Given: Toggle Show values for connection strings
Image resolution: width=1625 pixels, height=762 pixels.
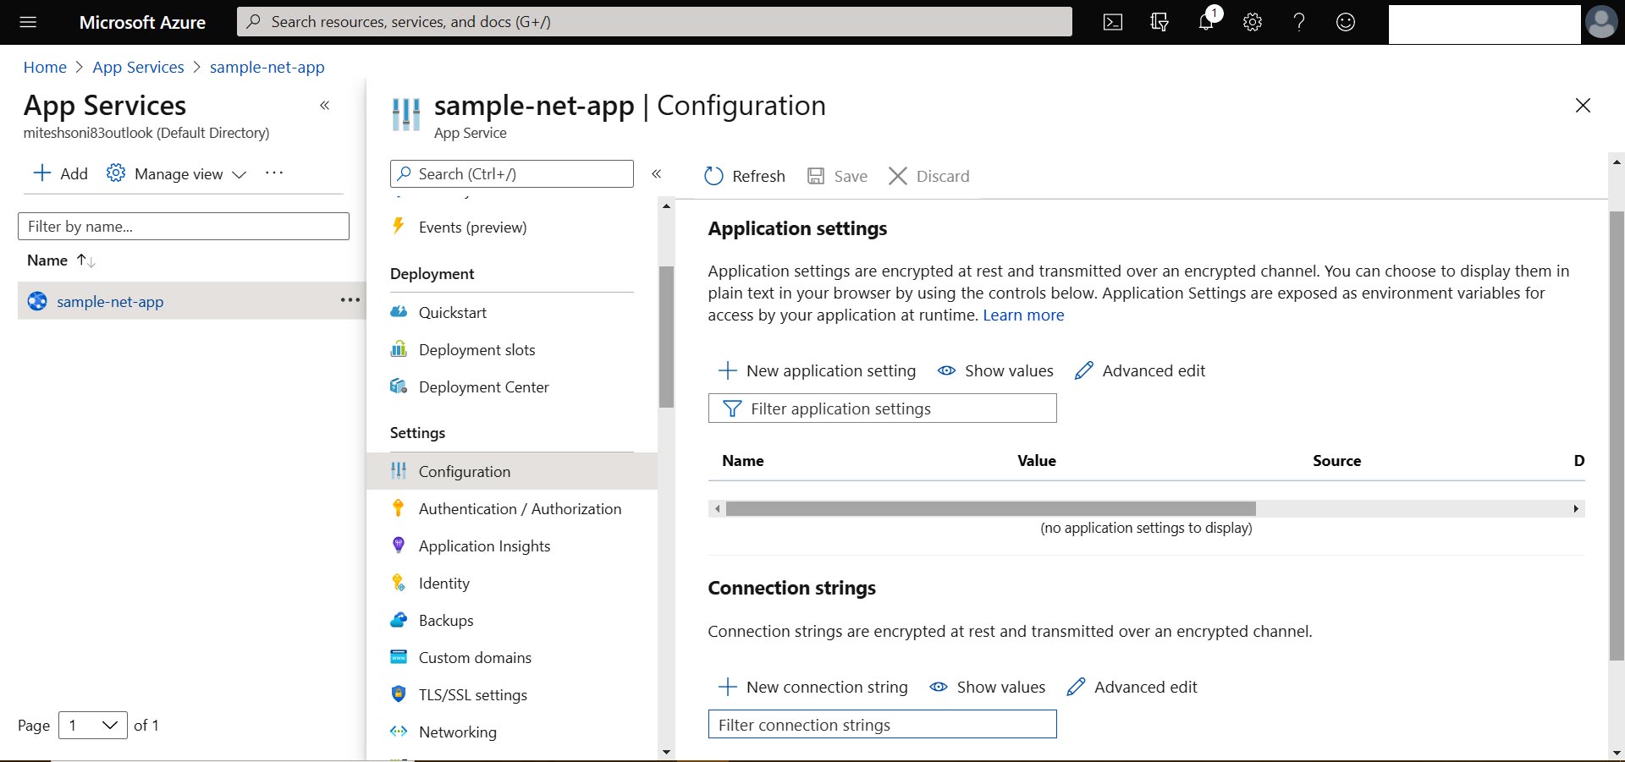Looking at the screenshot, I should point(988,687).
